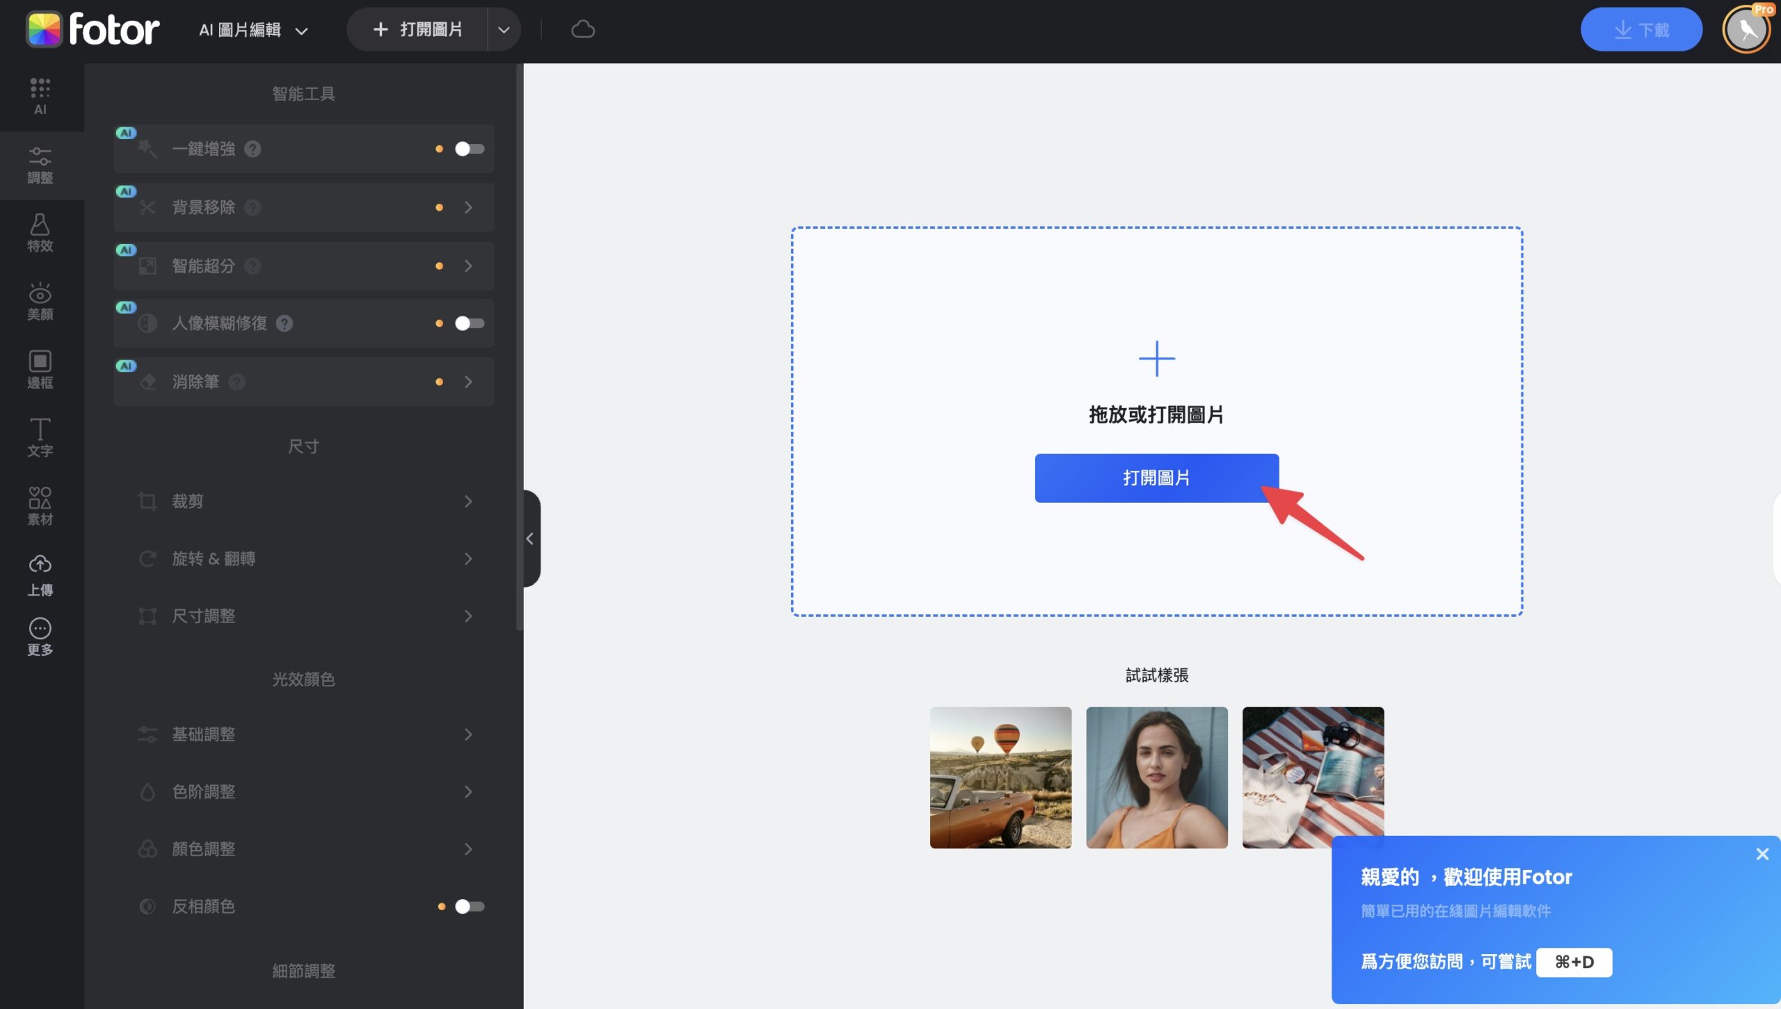Image resolution: width=1781 pixels, height=1009 pixels.
Task: Toggle the 一鍵增強 enhance switch
Action: [469, 149]
